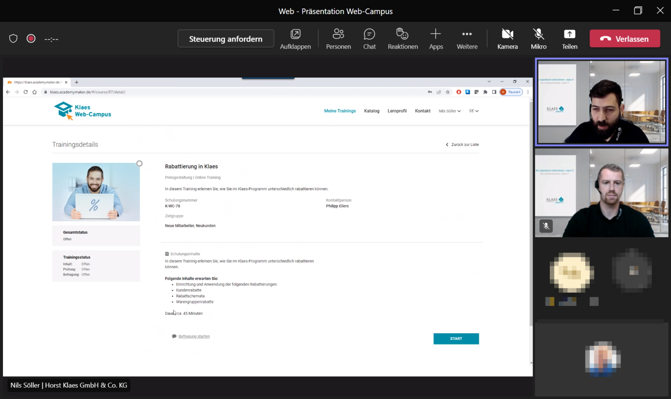Click the Befragung starten link
This screenshot has height=399, width=671.
coord(194,337)
